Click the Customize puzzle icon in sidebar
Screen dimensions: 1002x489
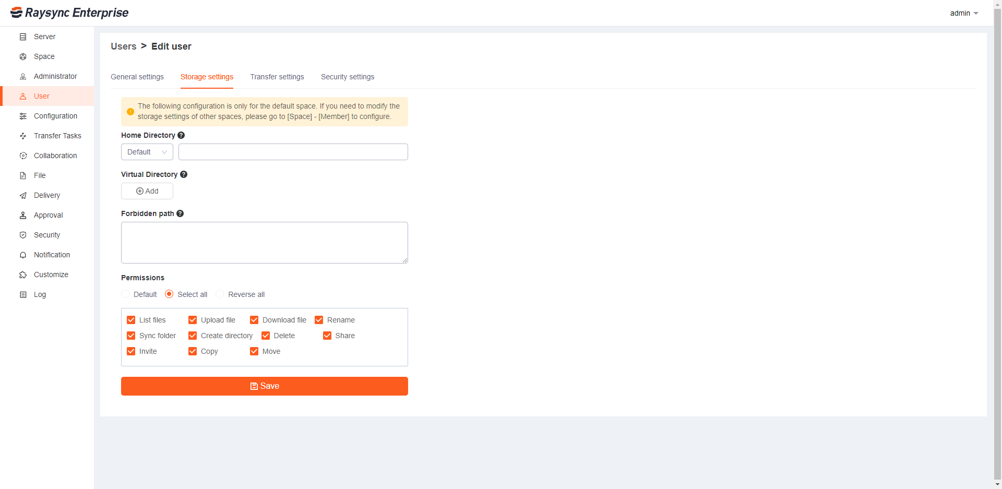point(23,275)
